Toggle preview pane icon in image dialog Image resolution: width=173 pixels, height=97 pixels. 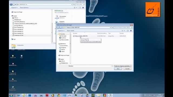click(128, 31)
